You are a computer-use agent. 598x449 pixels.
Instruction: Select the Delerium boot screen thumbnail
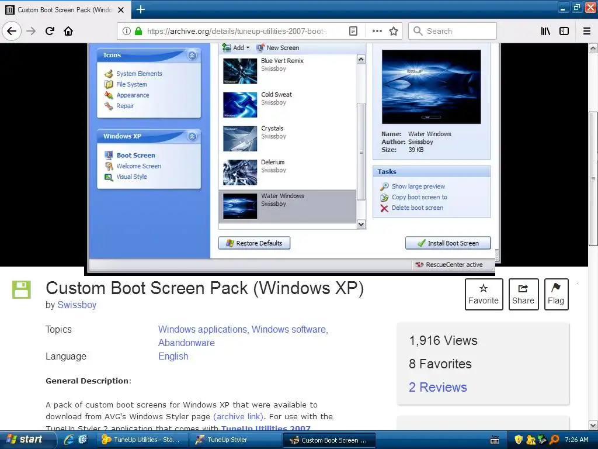240,172
